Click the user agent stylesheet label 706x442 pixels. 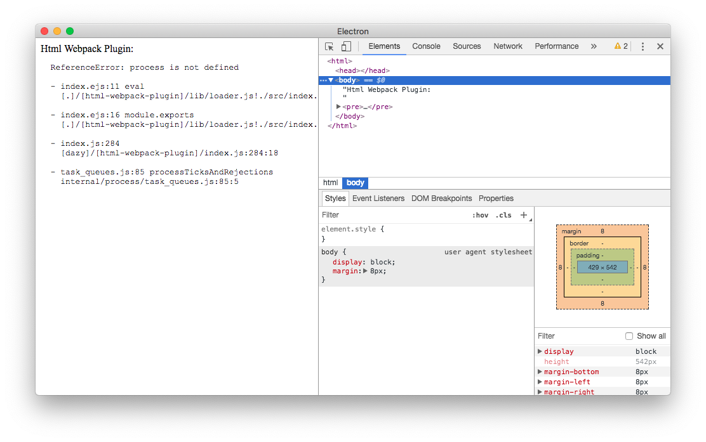[x=488, y=252]
